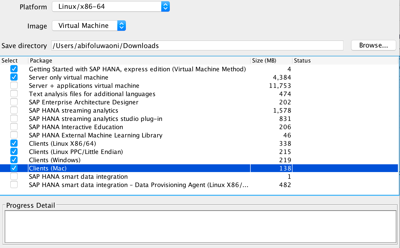Enable Text analysis files for additional languages

click(14, 94)
